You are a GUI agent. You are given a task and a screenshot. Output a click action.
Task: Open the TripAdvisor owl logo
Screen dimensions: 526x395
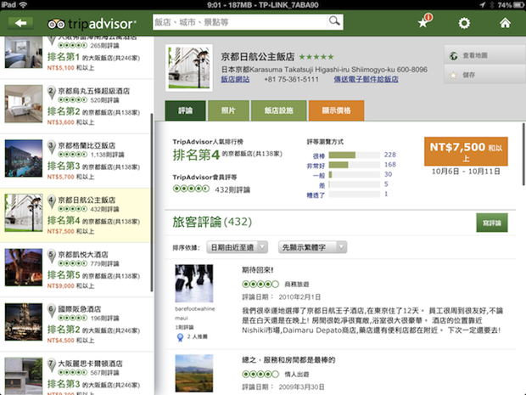click(x=56, y=24)
